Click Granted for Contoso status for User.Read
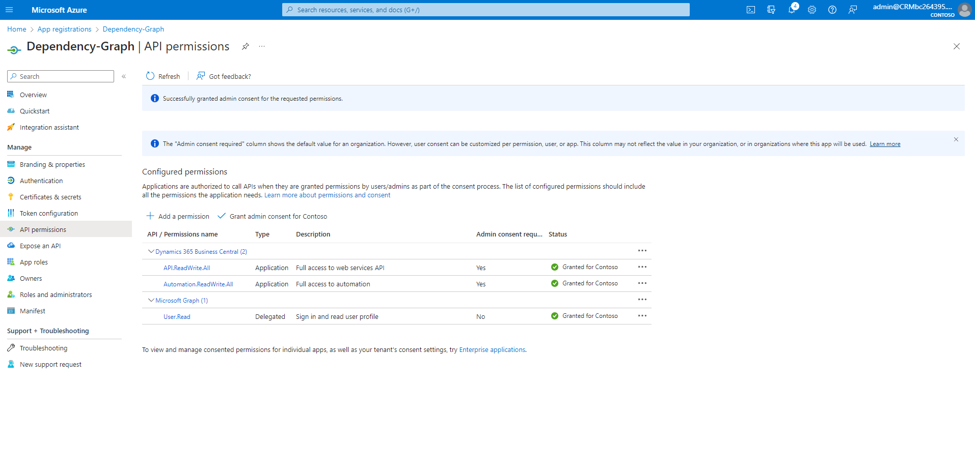This screenshot has height=472, width=975. tap(590, 316)
